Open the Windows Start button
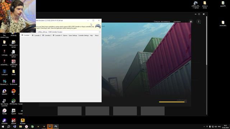The width and height of the screenshot is (230, 129). coord(3,126)
